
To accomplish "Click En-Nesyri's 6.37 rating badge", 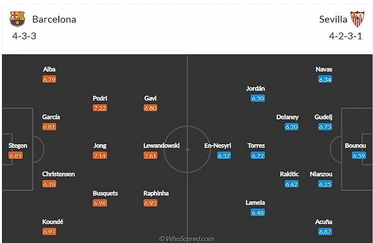I will tap(224, 155).
